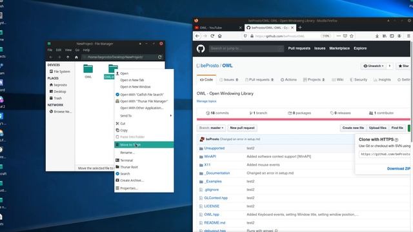Open Firefox downloads arrow
Viewport: 413px width, 232px height.
(x=377, y=36)
